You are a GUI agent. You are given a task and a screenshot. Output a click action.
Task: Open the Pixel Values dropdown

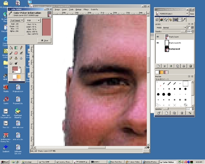17,20
